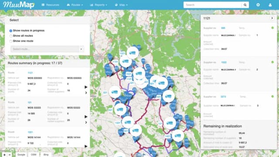Open the Map menu in navbar
Viewport: 279px width, 157px height.
pos(121,5)
